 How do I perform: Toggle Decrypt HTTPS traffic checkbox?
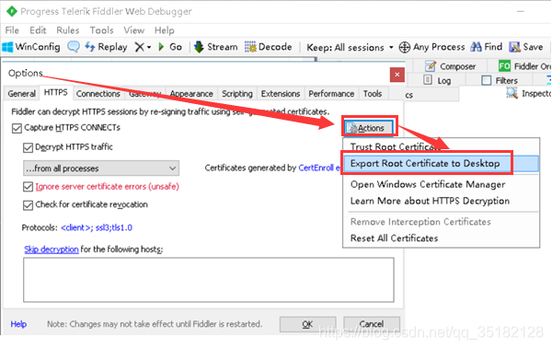pyautogui.click(x=28, y=147)
